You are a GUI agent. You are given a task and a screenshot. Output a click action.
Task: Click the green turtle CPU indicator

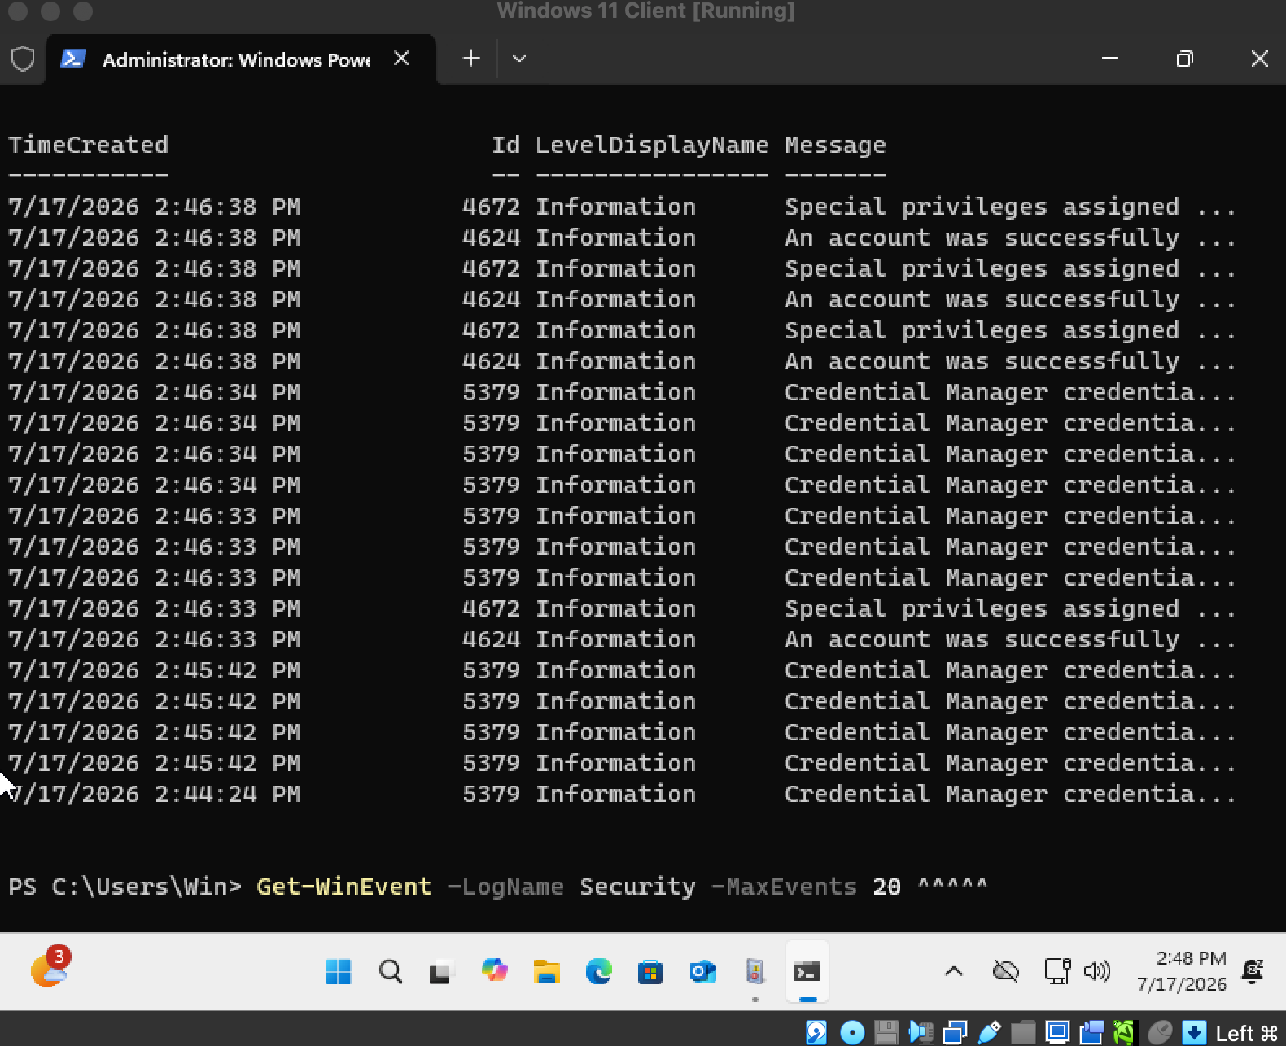(x=1124, y=1032)
